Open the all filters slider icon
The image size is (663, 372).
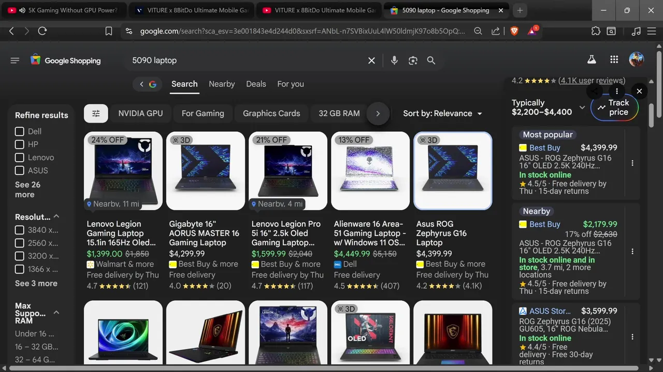96,114
